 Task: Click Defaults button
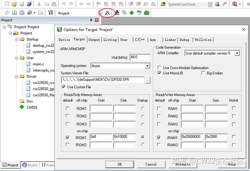pyautogui.click(x=183, y=164)
